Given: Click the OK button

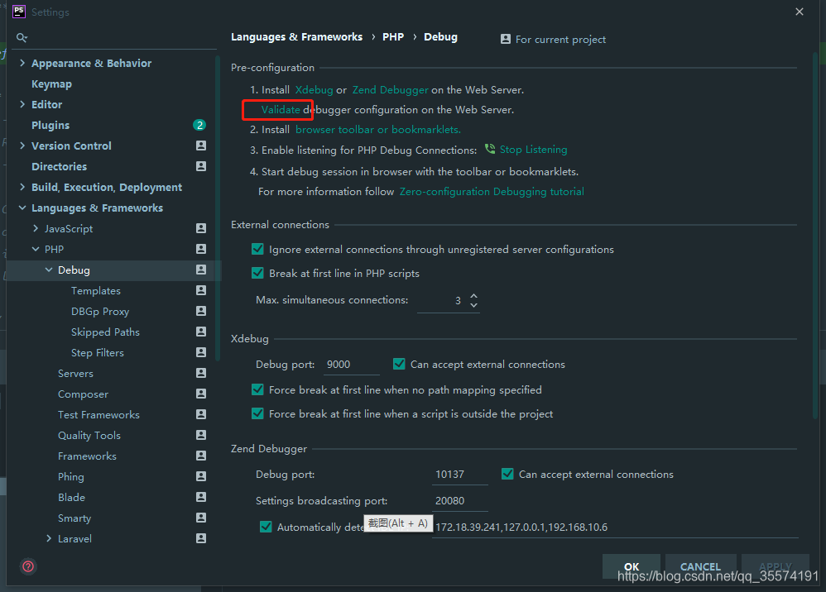Looking at the screenshot, I should [x=632, y=566].
